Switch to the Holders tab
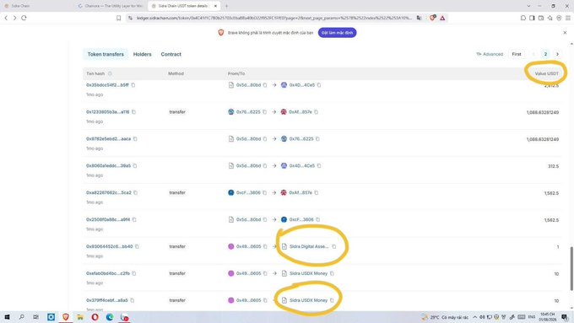 pos(142,54)
